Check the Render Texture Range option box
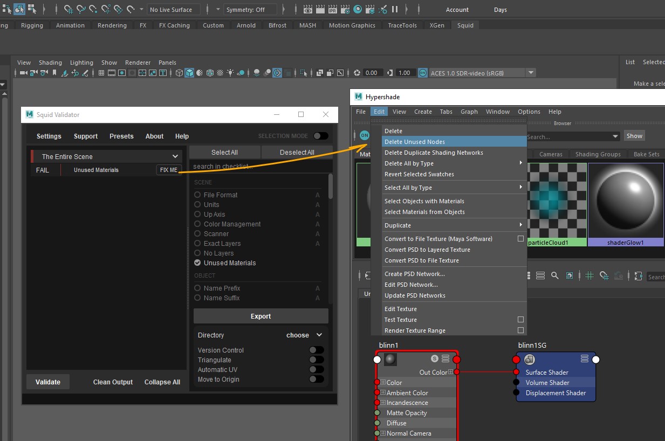The image size is (665, 441). (520, 330)
